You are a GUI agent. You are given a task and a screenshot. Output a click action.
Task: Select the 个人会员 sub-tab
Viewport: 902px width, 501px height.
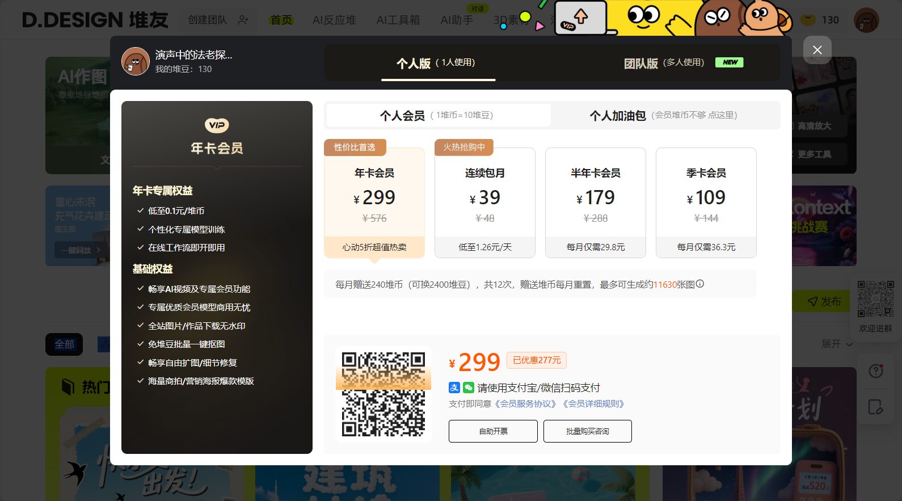coord(439,115)
